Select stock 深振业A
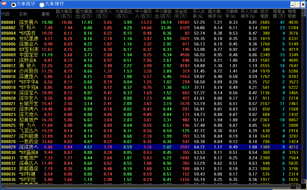The height and width of the screenshot is (190, 307). click(29, 44)
